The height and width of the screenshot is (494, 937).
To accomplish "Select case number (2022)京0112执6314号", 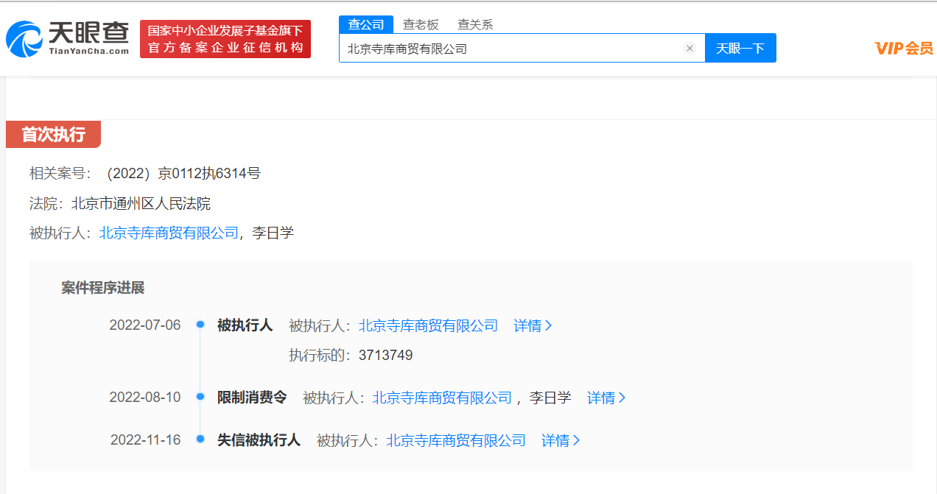I will coord(183,174).
